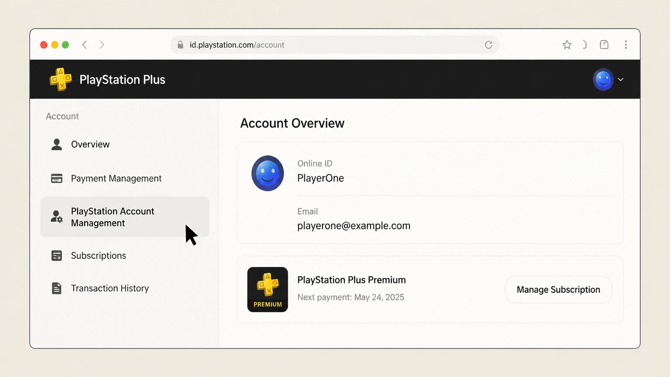This screenshot has width=670, height=377.
Task: Go forward with the browser forward arrow
Action: tap(102, 45)
